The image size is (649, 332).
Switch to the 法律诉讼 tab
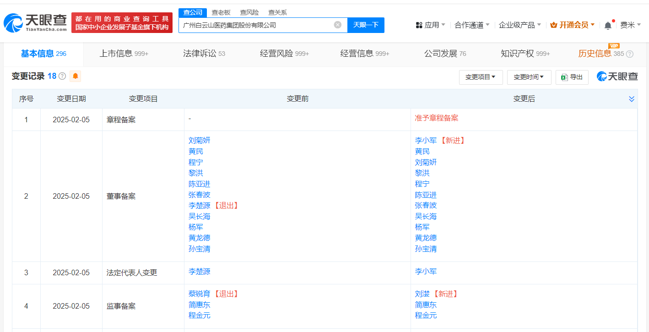click(x=204, y=54)
